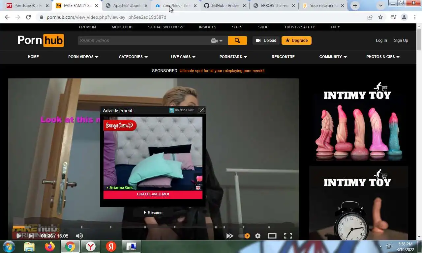
Task: Click the browser back arrow
Action: [7, 17]
